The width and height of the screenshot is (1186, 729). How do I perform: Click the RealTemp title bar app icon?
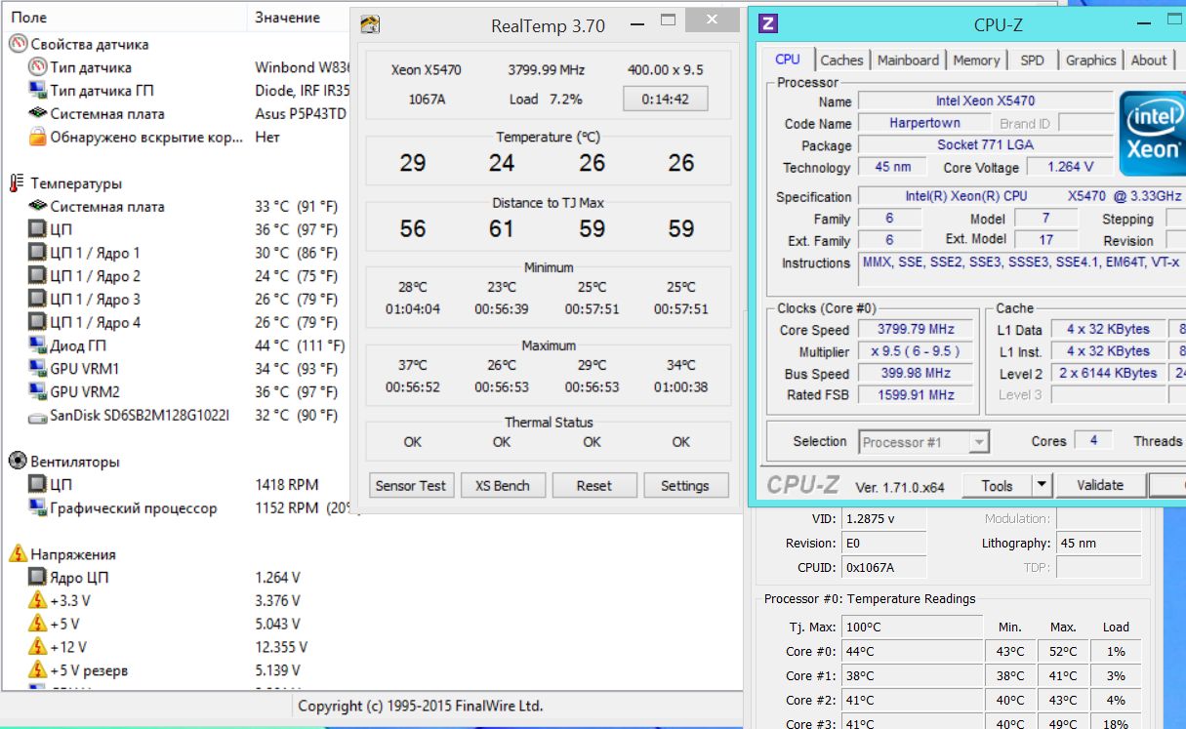click(370, 26)
